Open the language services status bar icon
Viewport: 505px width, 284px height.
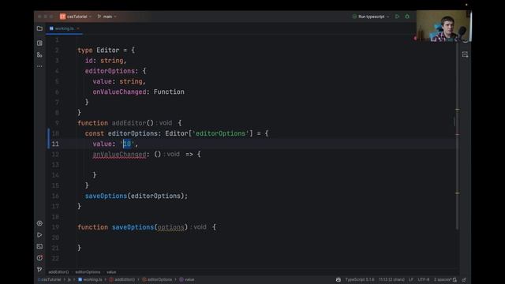(339, 279)
